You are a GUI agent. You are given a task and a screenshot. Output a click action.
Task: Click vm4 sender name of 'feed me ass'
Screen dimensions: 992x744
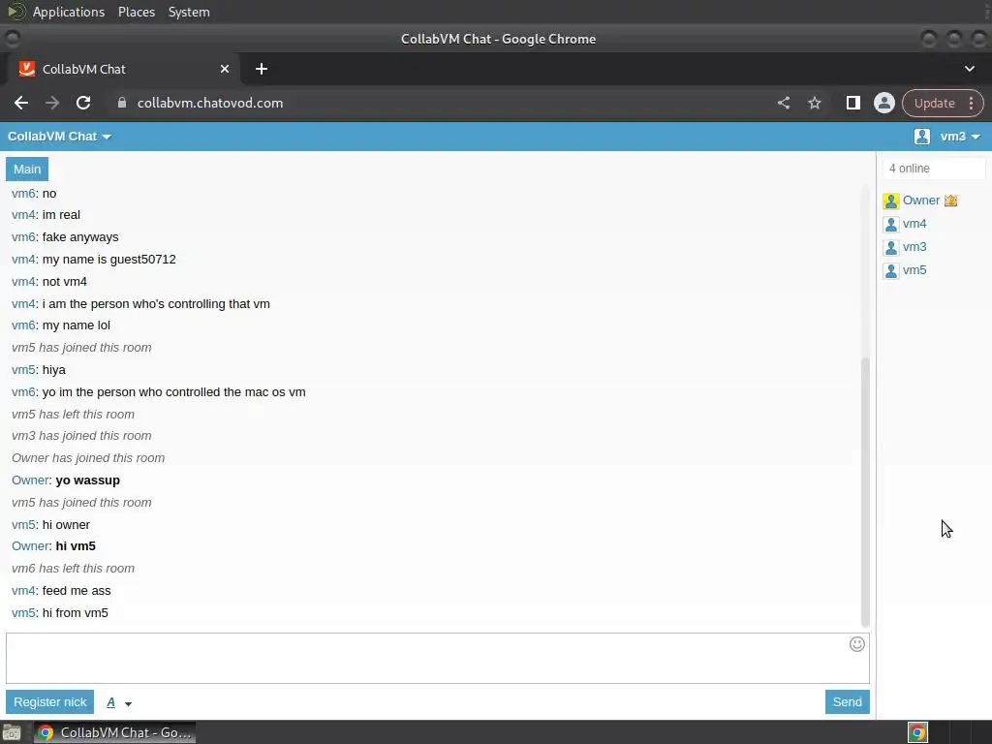23,591
